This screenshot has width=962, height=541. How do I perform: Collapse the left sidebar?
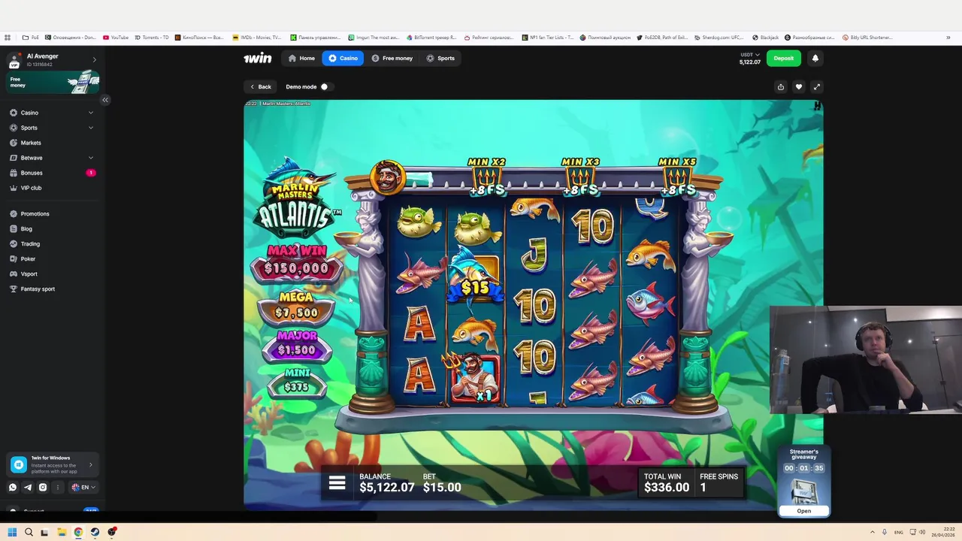[105, 99]
